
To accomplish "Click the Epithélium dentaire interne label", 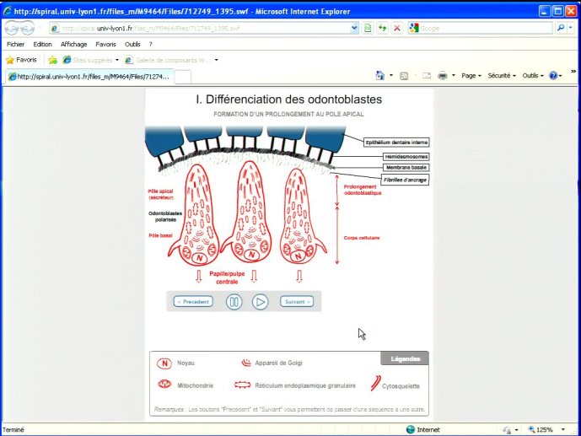I will (396, 143).
